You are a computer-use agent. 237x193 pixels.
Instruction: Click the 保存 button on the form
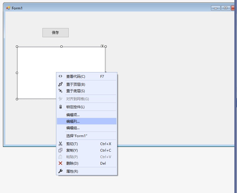click(x=56, y=33)
